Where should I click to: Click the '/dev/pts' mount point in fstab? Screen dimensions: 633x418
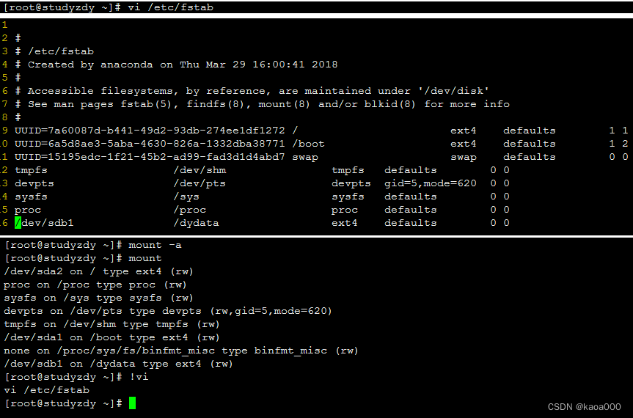pos(200,183)
